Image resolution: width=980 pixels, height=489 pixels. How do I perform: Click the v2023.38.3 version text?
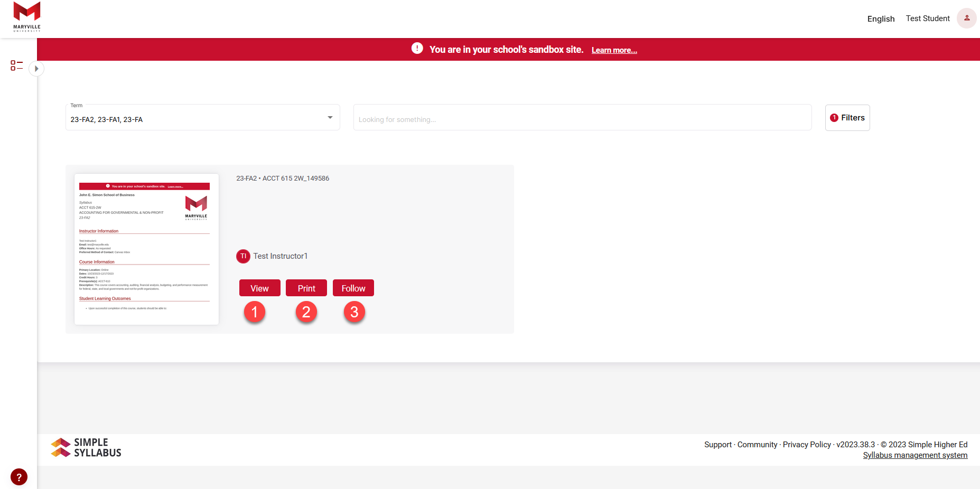(855, 445)
